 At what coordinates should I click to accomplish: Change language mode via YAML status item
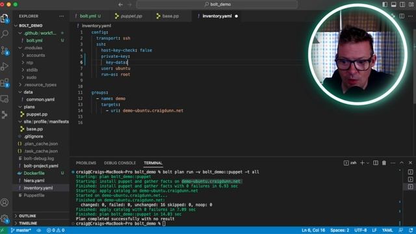click(387, 230)
